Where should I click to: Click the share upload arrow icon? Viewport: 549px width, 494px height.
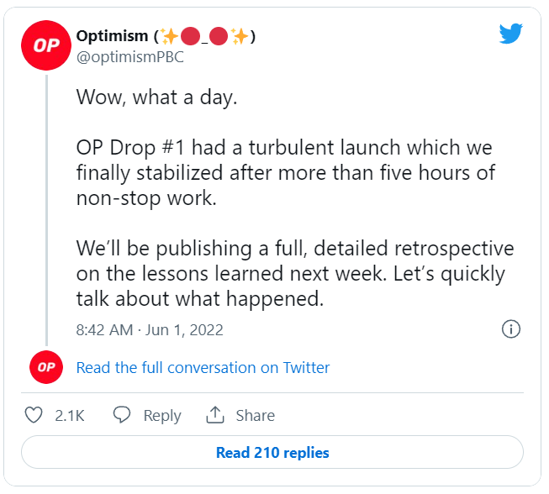point(214,414)
